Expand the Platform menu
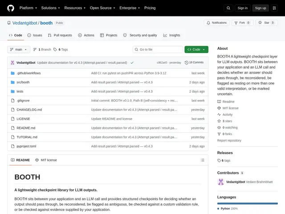 pos(28,8)
